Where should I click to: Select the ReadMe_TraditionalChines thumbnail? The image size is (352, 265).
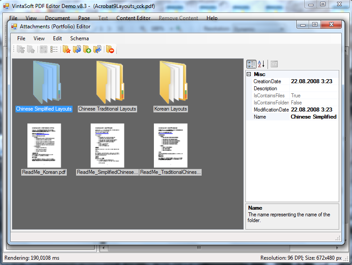click(171, 145)
